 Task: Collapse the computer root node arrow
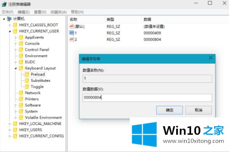(x=4, y=19)
